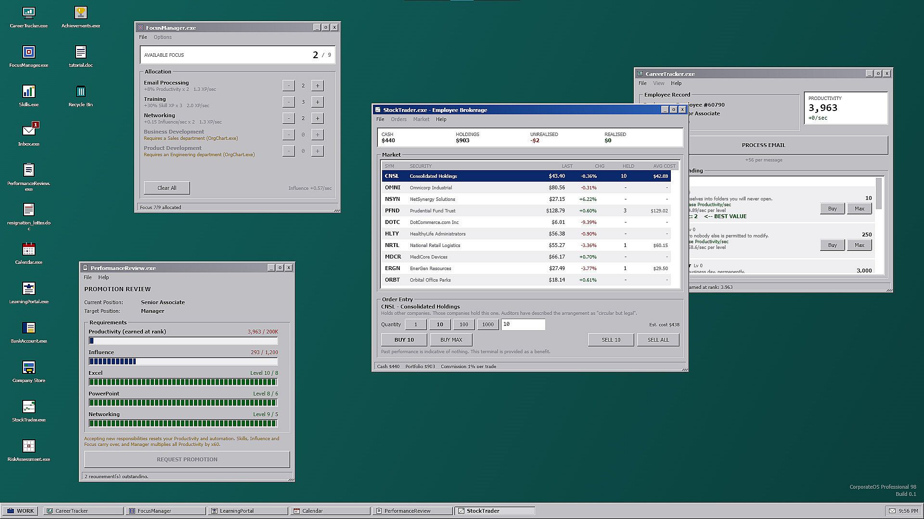Screen dimensions: 924x519
Task: Increase Email Processing focus with plus
Action: (317, 86)
